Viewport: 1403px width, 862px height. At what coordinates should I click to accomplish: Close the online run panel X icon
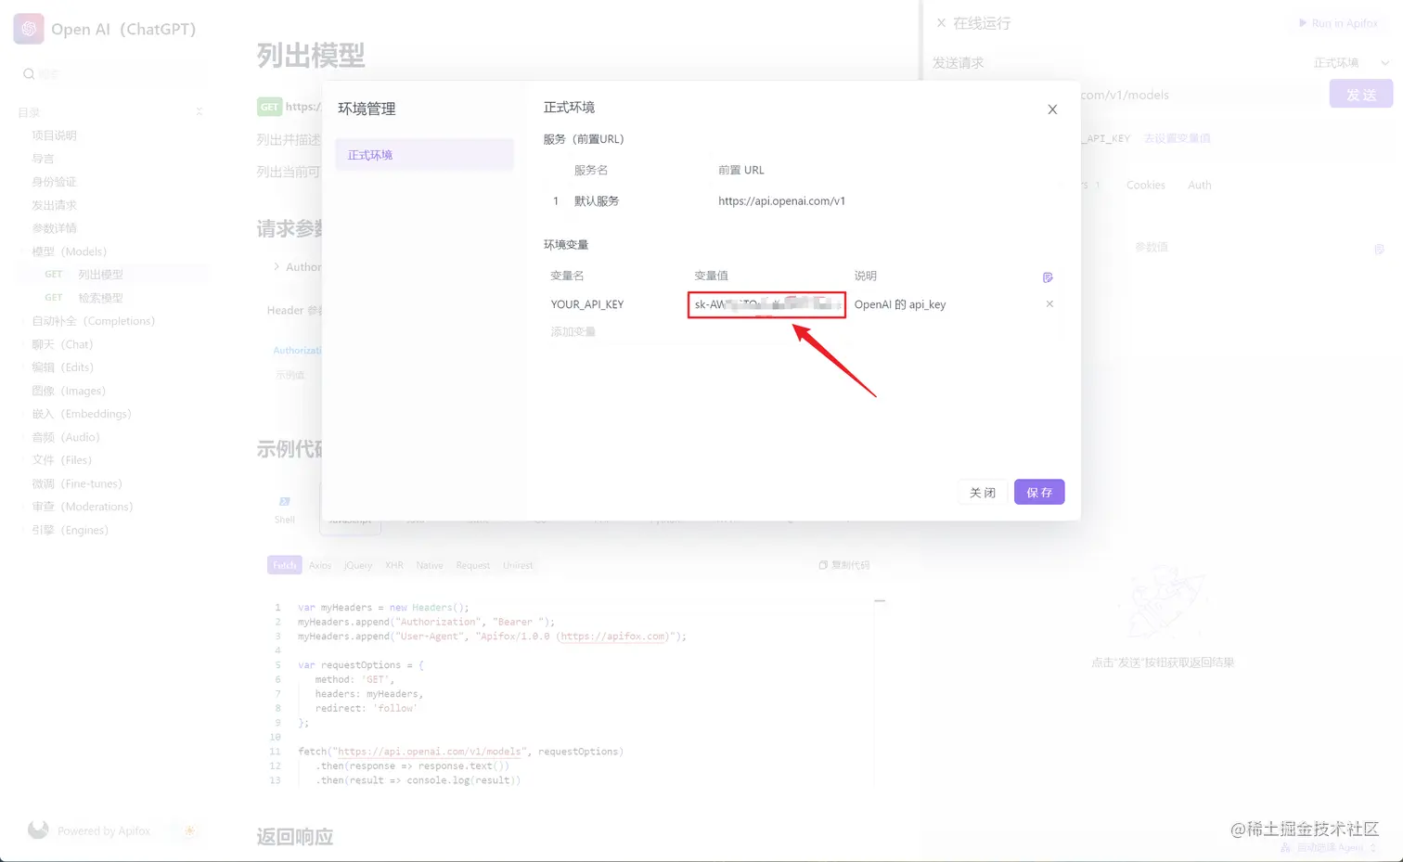pos(941,23)
